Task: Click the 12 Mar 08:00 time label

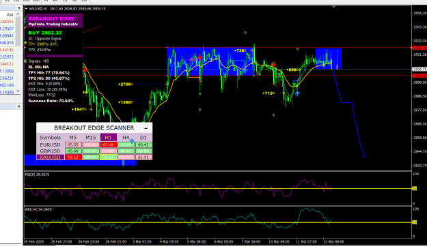Action: [x=333, y=242]
